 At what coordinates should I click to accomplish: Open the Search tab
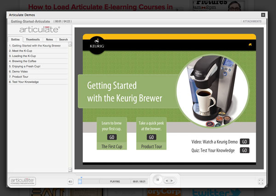63,40
